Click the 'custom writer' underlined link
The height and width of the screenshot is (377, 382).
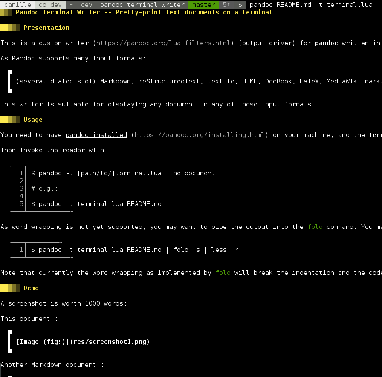click(64, 43)
